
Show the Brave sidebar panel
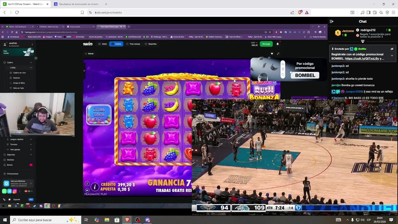(x=368, y=12)
